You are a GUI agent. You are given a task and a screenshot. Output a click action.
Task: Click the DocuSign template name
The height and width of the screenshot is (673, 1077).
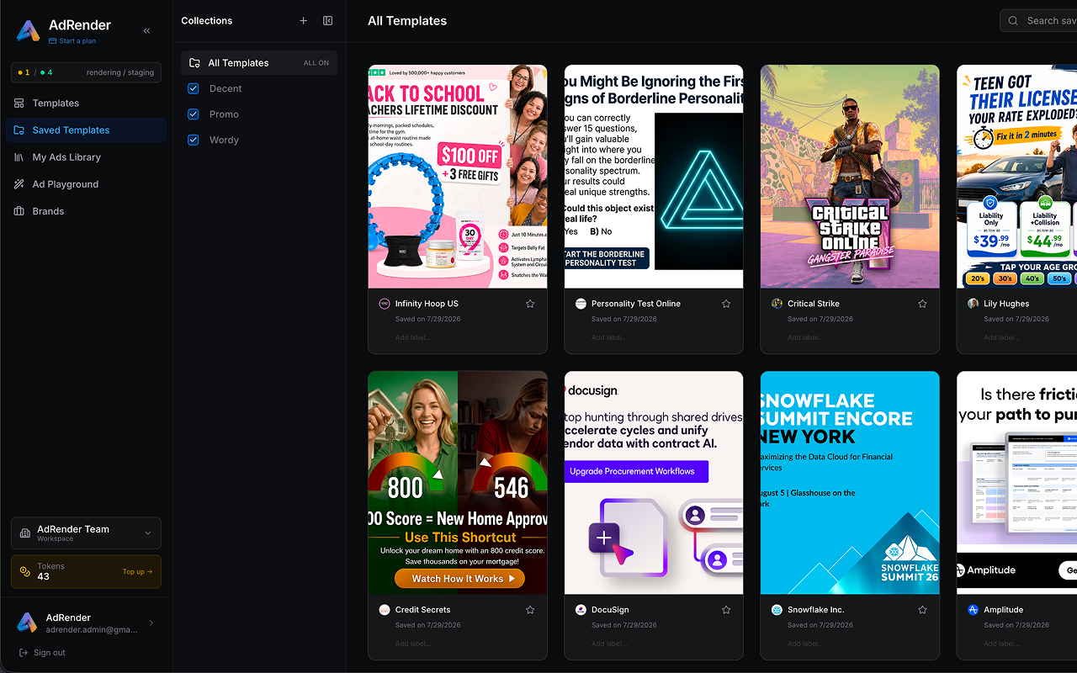coord(610,610)
